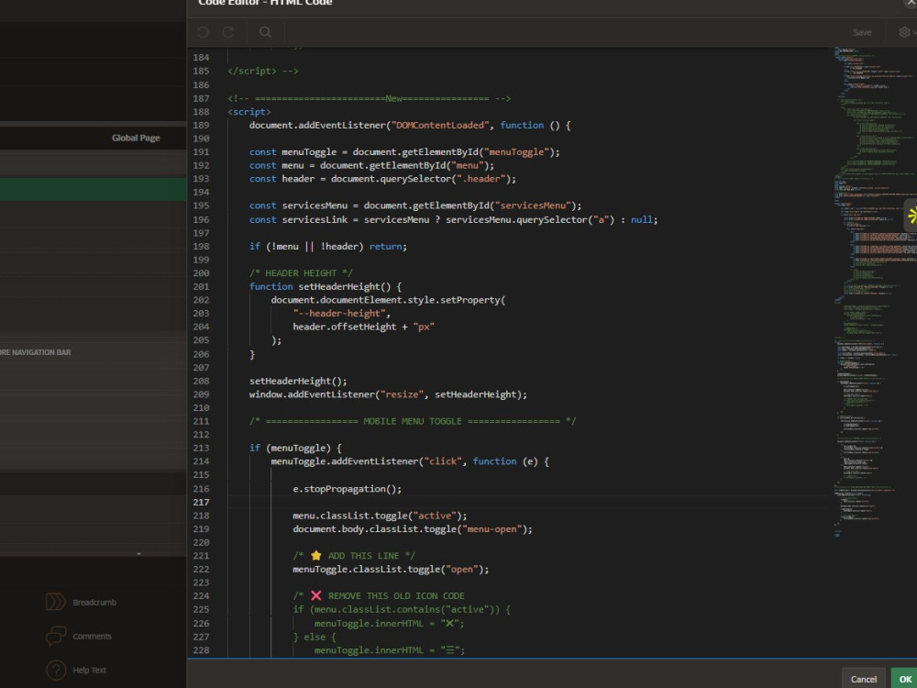Click the function setHeaderHeight() line

326,286
